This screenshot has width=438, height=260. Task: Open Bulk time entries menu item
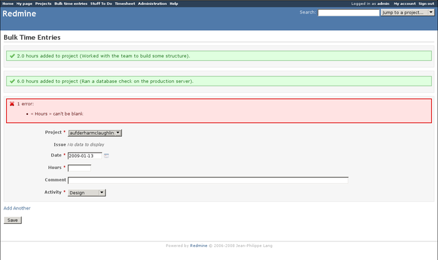(x=71, y=3)
